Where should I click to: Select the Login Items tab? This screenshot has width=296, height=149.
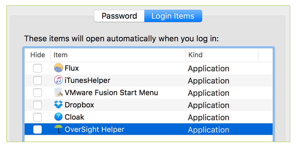(173, 16)
